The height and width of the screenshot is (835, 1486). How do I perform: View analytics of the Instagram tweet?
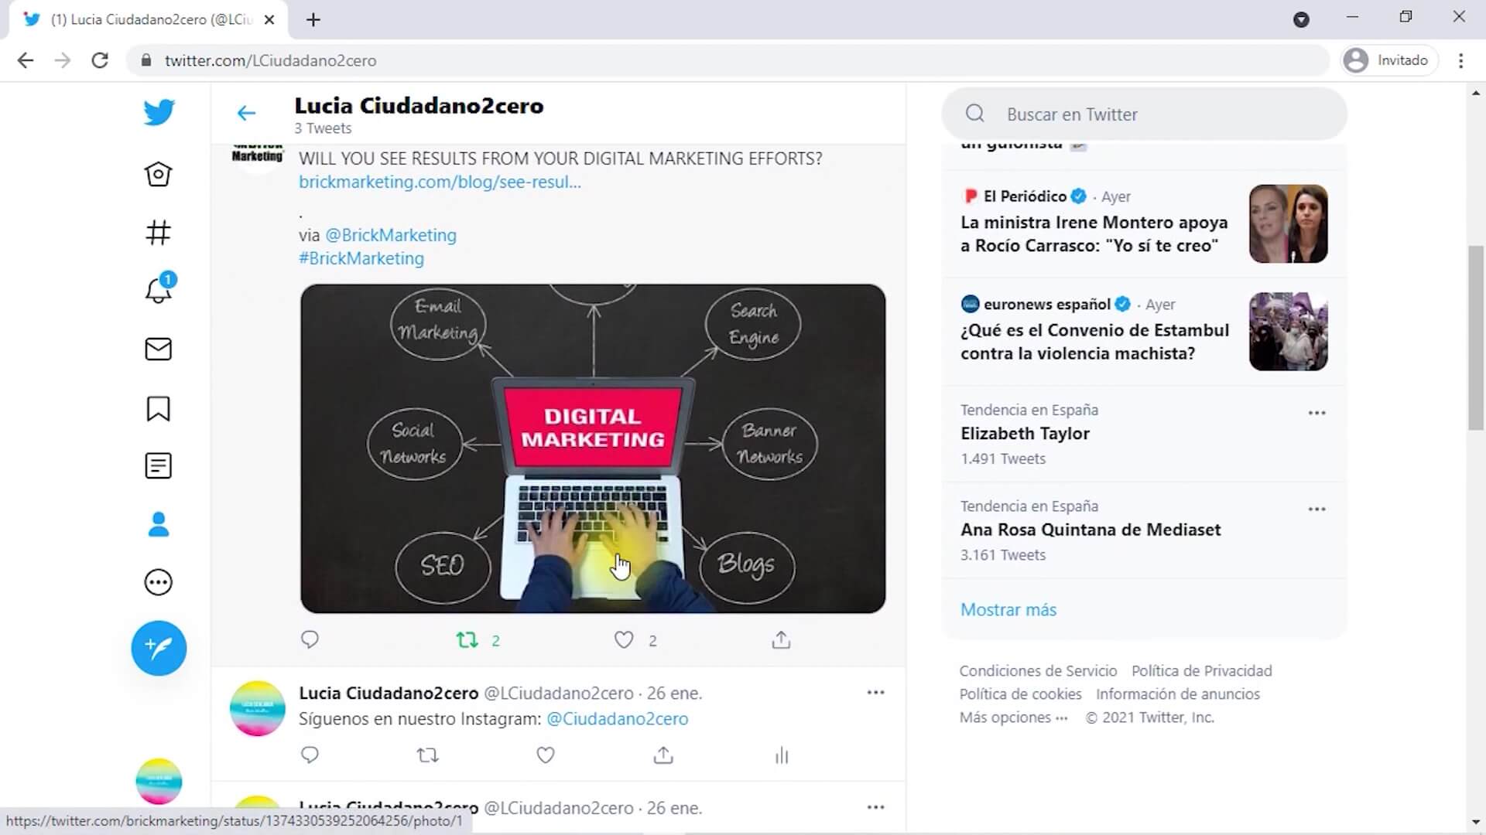(782, 755)
